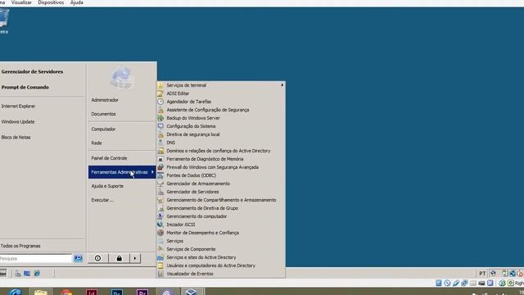Open the Dispositivos menu
This screenshot has width=524, height=295.
point(51,2)
